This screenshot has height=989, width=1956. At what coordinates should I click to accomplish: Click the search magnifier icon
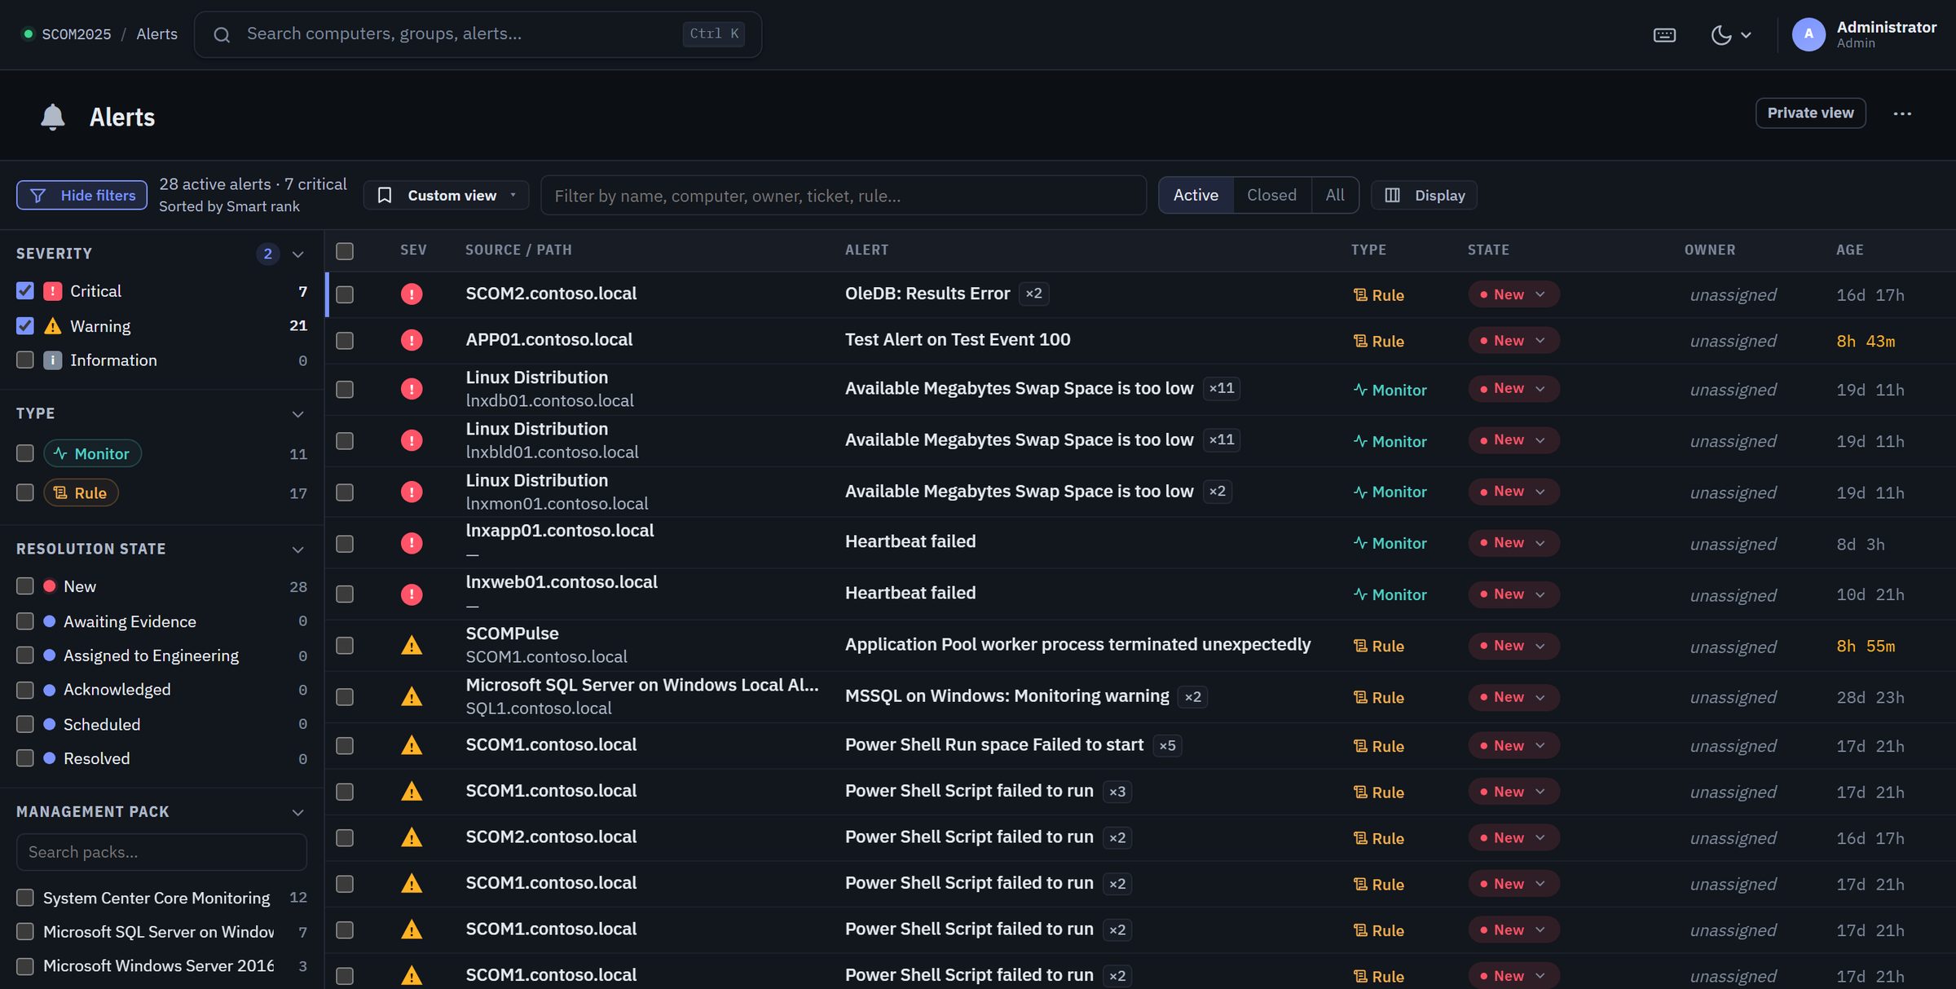[x=222, y=34]
